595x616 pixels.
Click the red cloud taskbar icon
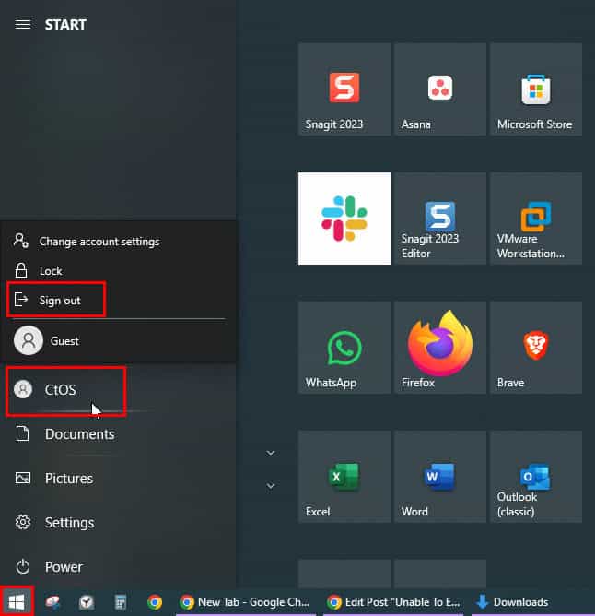(52, 602)
